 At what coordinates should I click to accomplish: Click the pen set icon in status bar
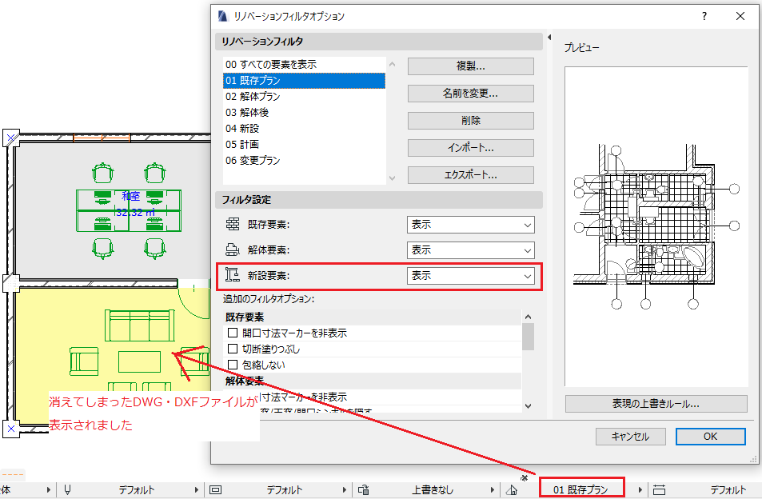click(x=67, y=490)
